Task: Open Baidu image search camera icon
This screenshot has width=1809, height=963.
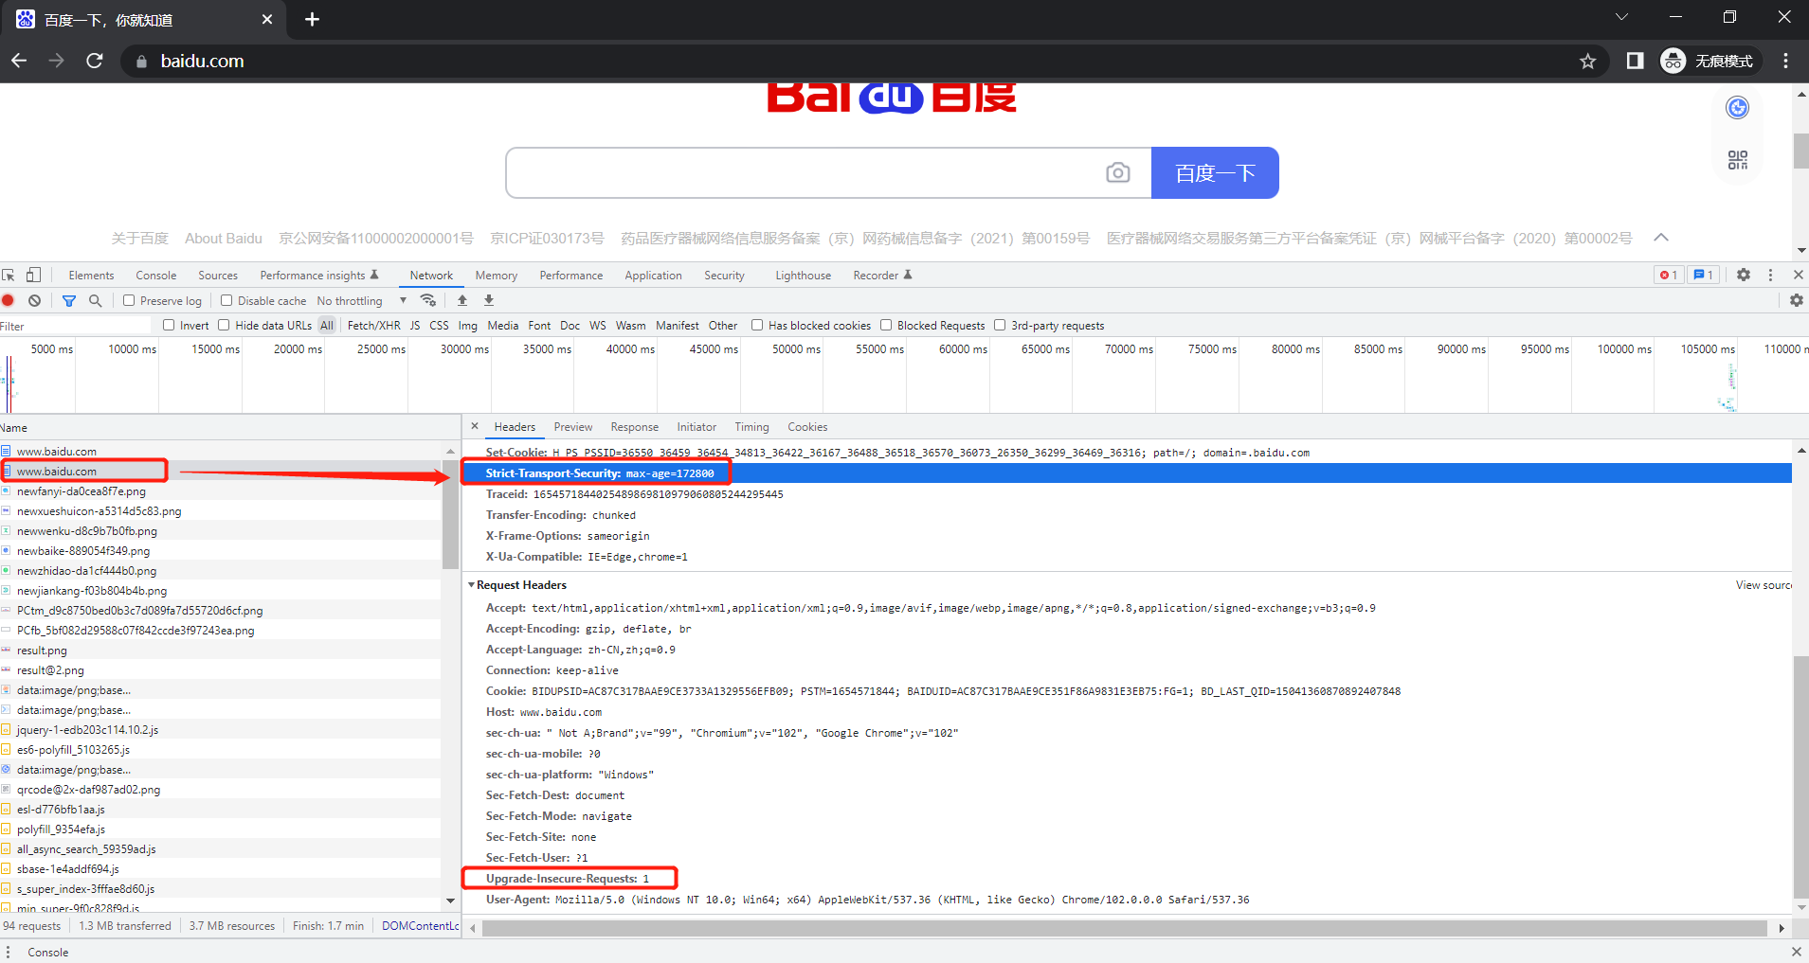Action: click(1118, 172)
